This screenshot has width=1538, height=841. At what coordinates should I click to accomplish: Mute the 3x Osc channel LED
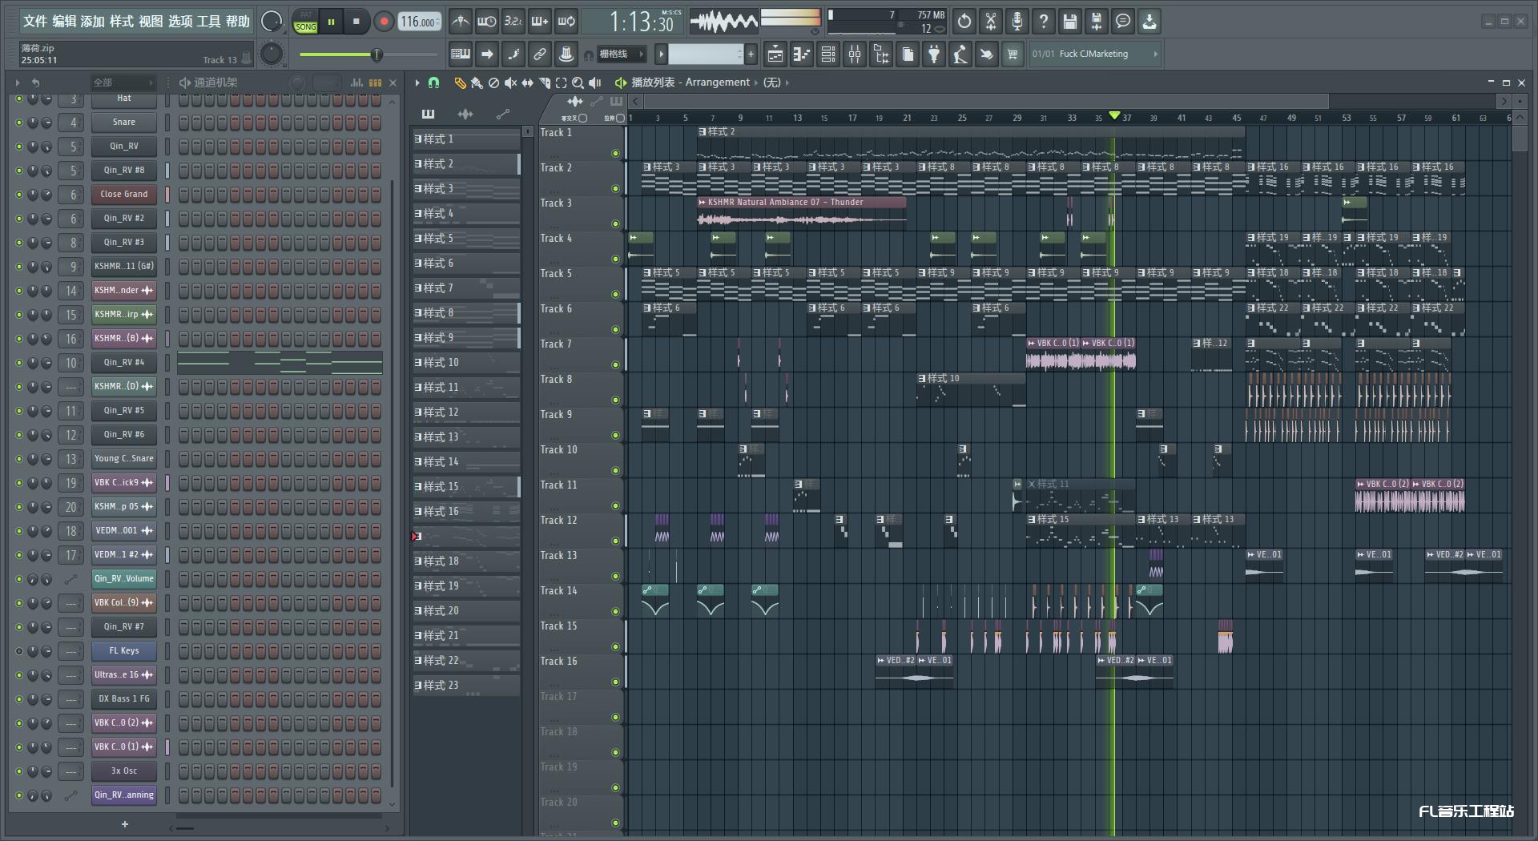(19, 771)
